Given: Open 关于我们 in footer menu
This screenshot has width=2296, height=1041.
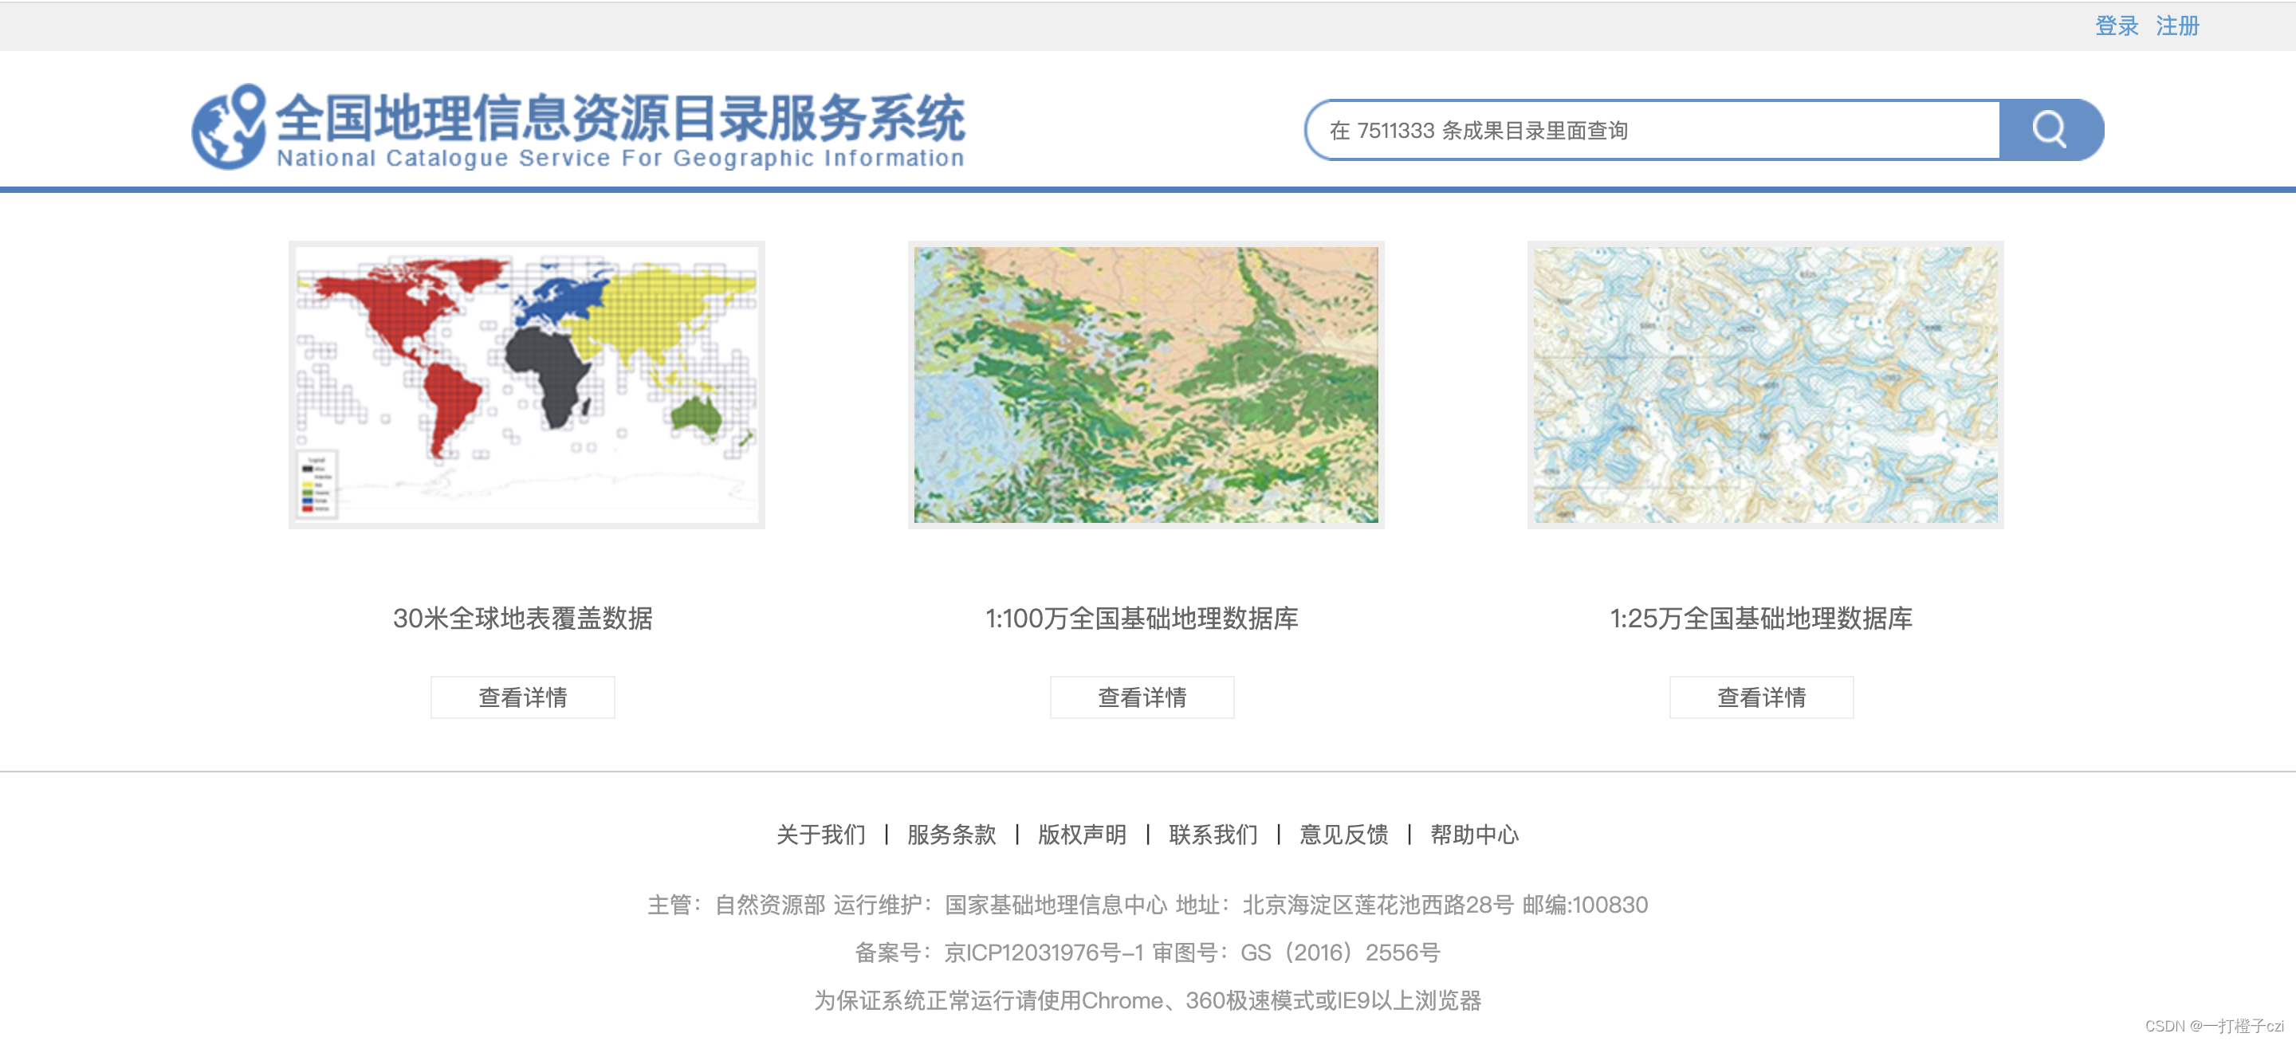Looking at the screenshot, I should (820, 835).
